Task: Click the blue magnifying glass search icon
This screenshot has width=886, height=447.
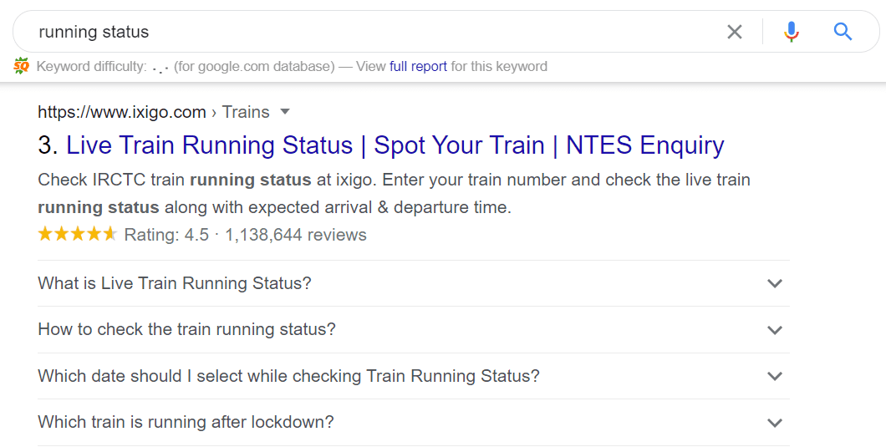Action: pos(843,32)
